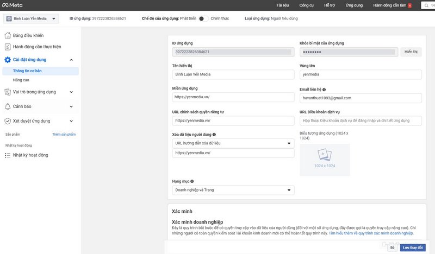Click the Xác minh doanh nghiệp heading
Viewport: 435px width, 254px height.
[197, 222]
